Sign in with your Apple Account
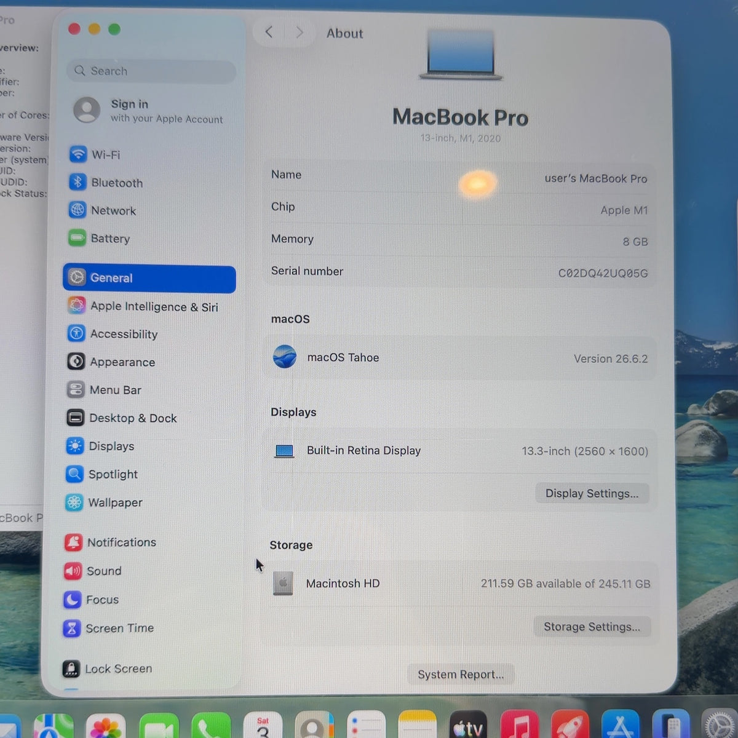The width and height of the screenshot is (738, 738). pos(149,111)
